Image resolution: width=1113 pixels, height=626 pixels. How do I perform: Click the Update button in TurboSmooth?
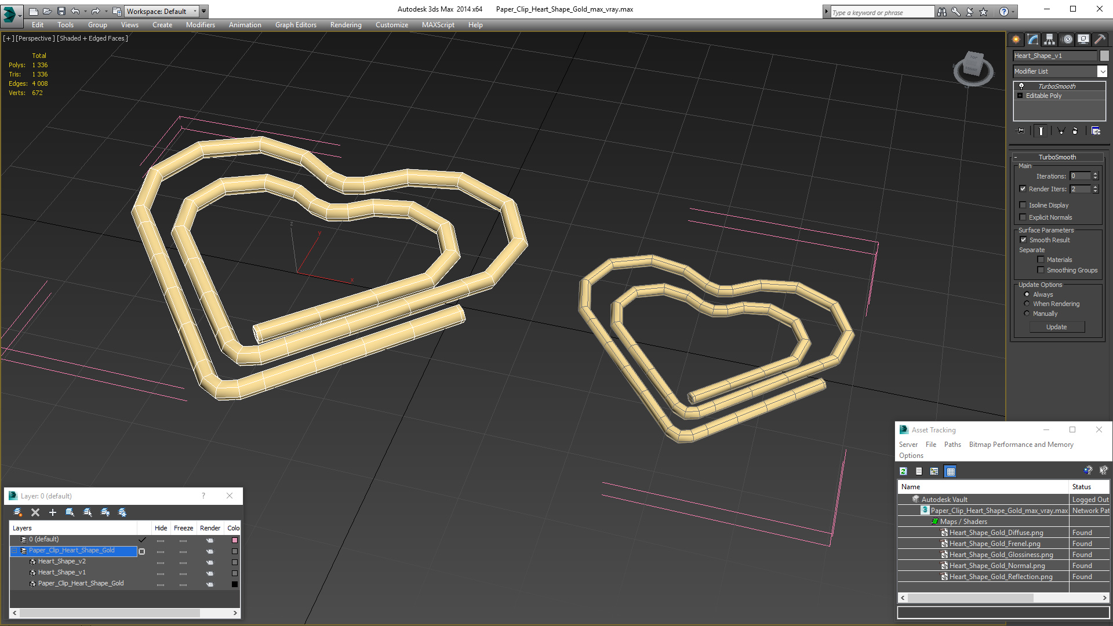(1057, 327)
